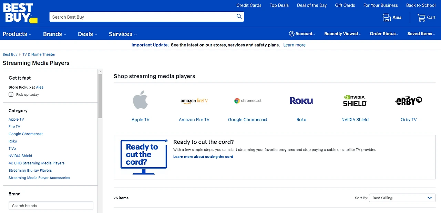Open Back to School link
This screenshot has height=213, width=441.
point(421,5)
